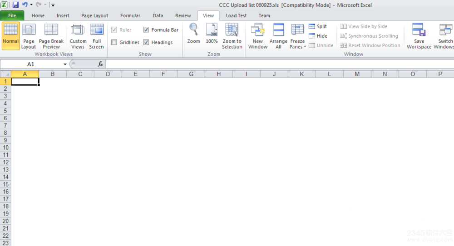Open Switch Windows dropdown
This screenshot has width=454, height=246.
[x=445, y=36]
